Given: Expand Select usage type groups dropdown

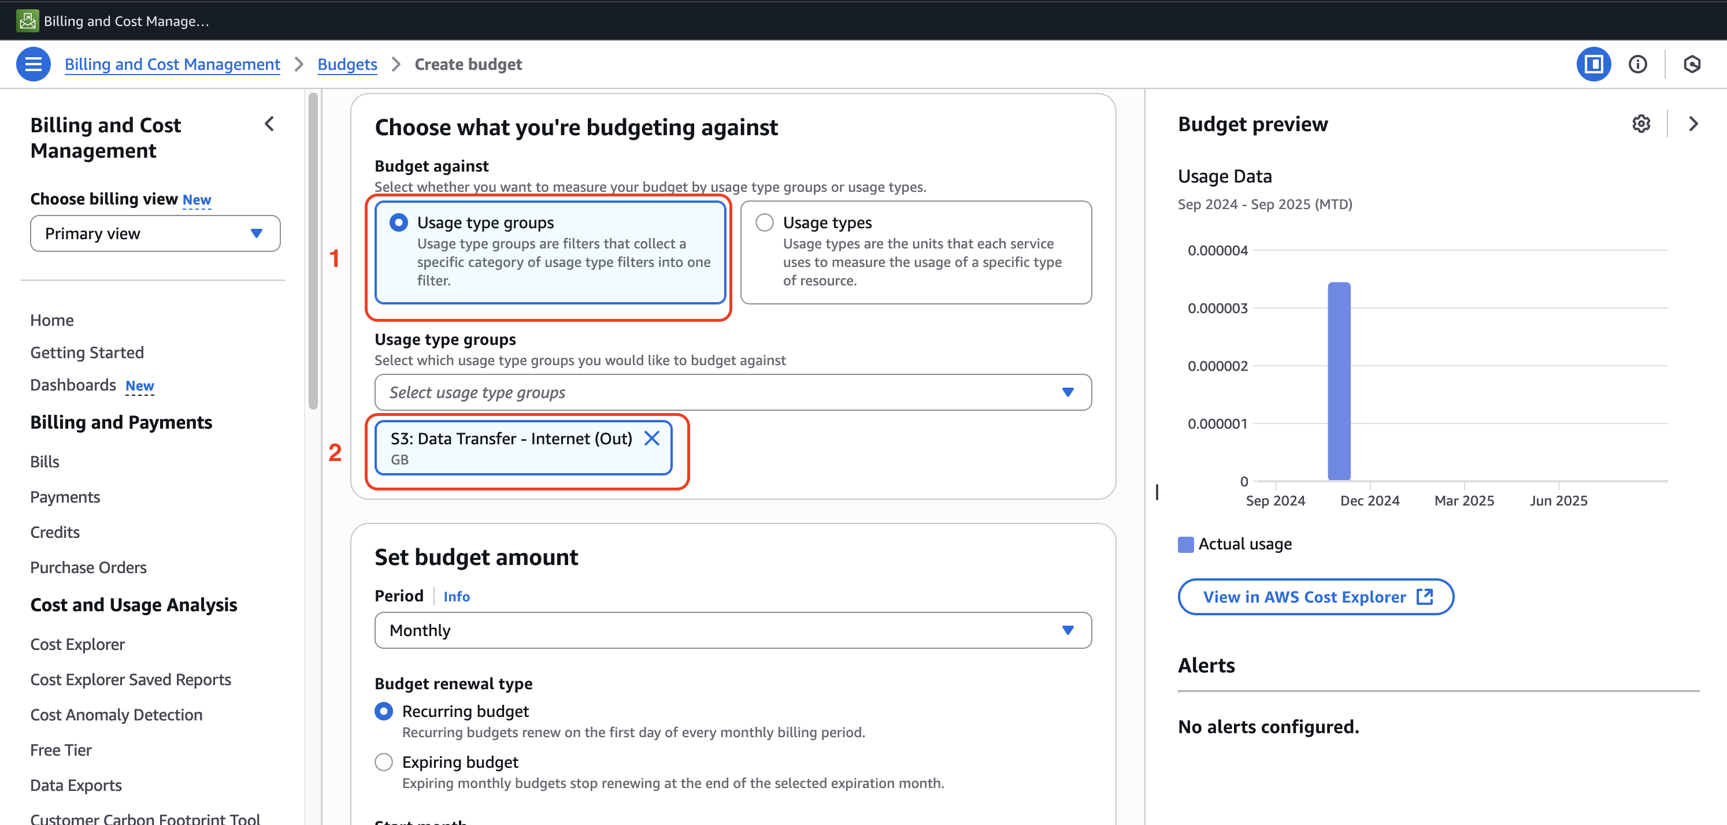Looking at the screenshot, I should [x=732, y=392].
